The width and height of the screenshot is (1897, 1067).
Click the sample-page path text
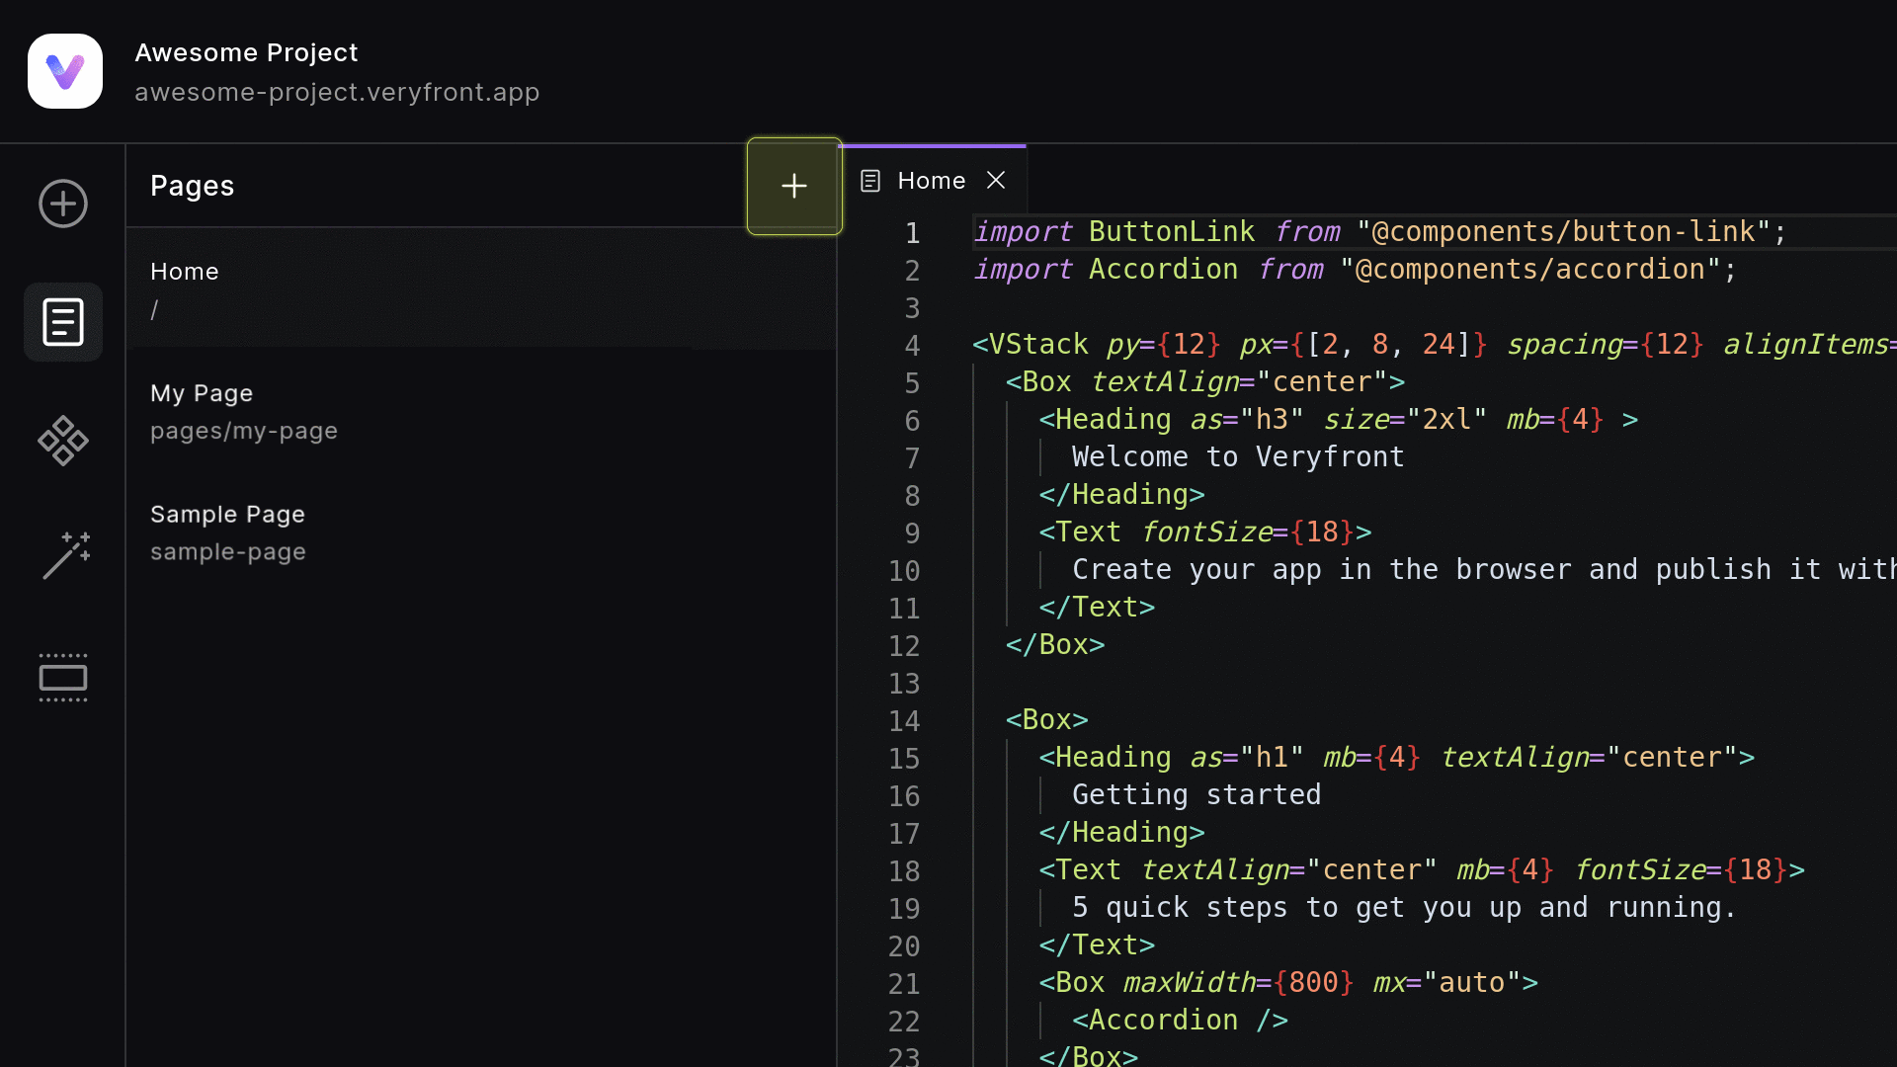228,551
